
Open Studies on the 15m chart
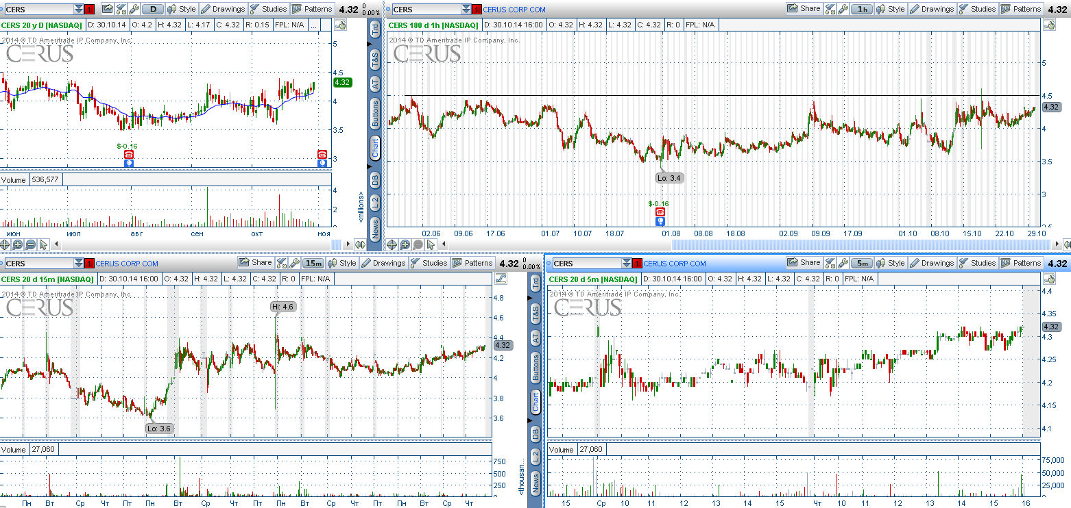429,263
